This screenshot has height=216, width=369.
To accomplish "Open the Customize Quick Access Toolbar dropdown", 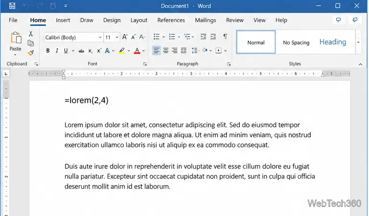I will (66, 6).
